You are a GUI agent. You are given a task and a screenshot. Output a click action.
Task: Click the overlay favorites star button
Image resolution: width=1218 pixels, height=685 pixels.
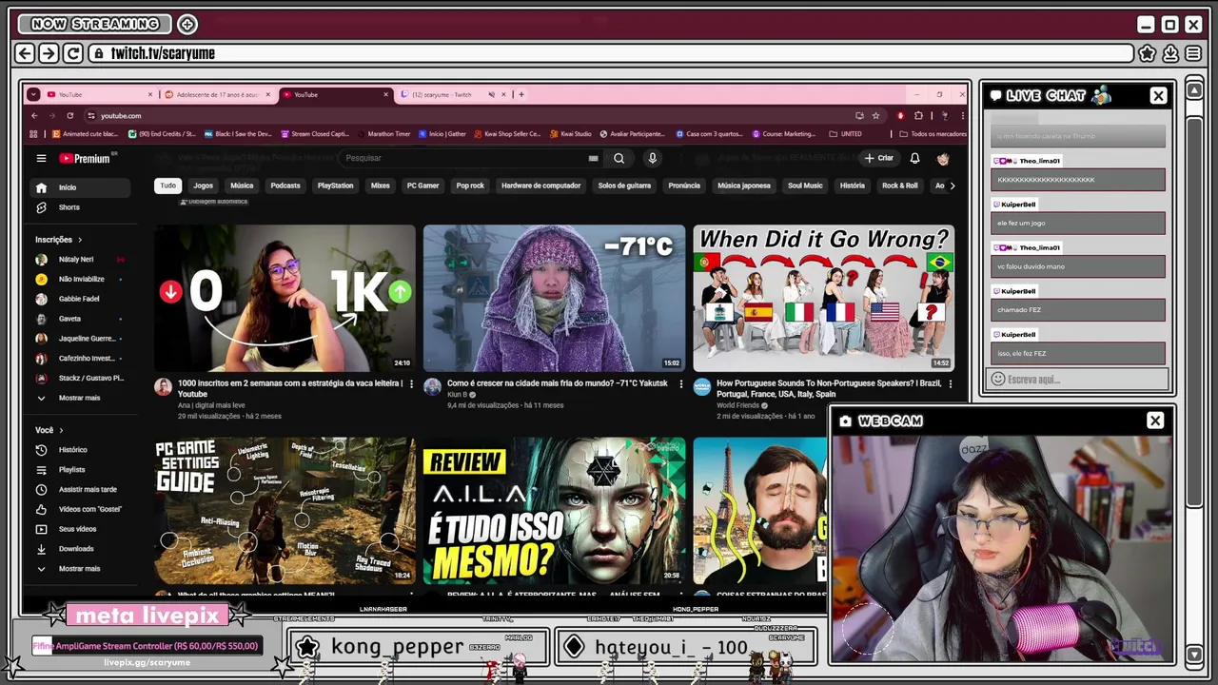coord(1148,53)
